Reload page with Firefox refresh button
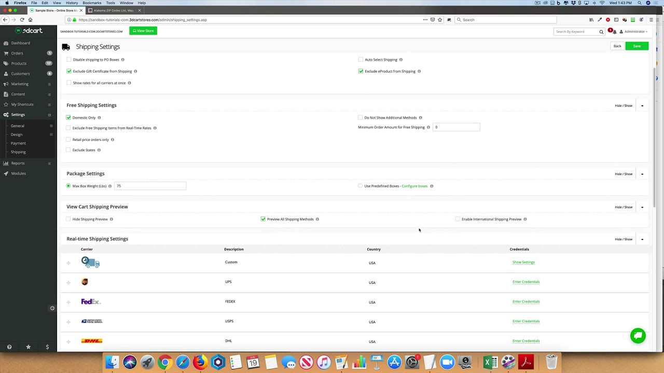This screenshot has width=664, height=373. [x=22, y=20]
